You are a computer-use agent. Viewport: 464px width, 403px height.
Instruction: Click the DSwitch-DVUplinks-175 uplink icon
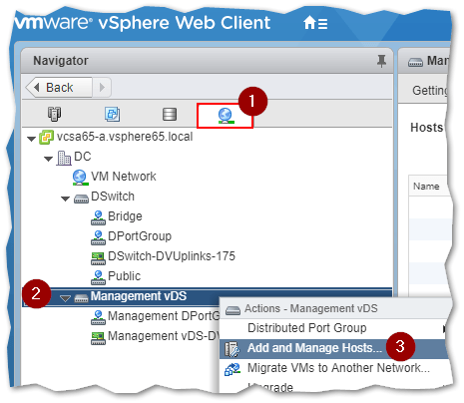98,258
